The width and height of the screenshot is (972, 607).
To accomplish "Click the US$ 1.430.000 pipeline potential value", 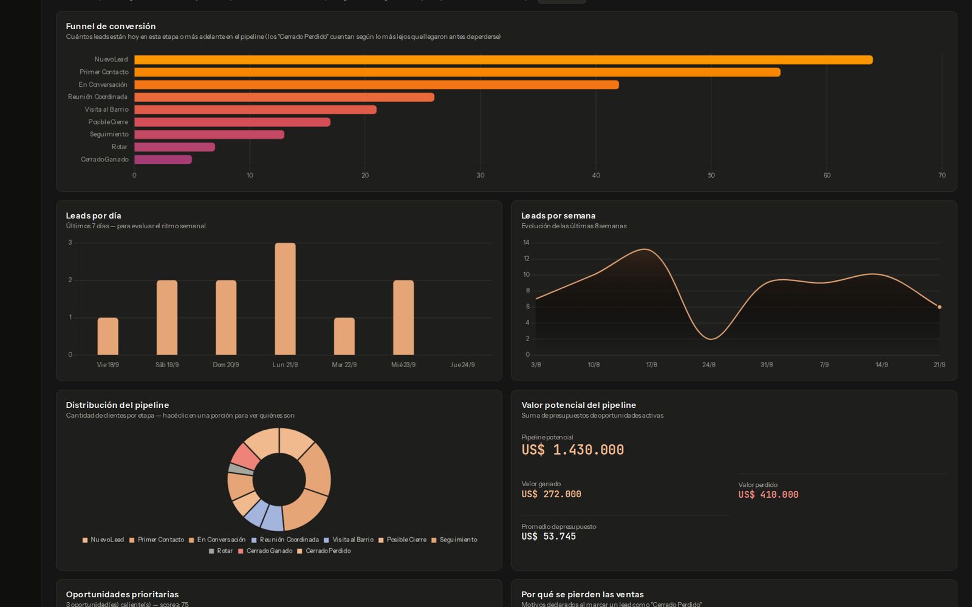I will 572,450.
